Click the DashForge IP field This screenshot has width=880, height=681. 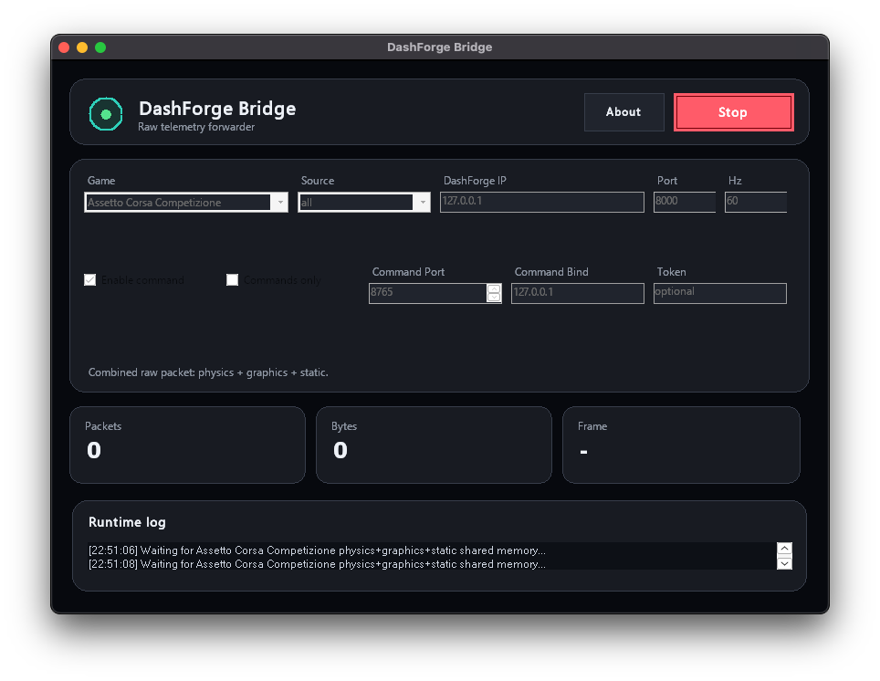[x=541, y=202]
